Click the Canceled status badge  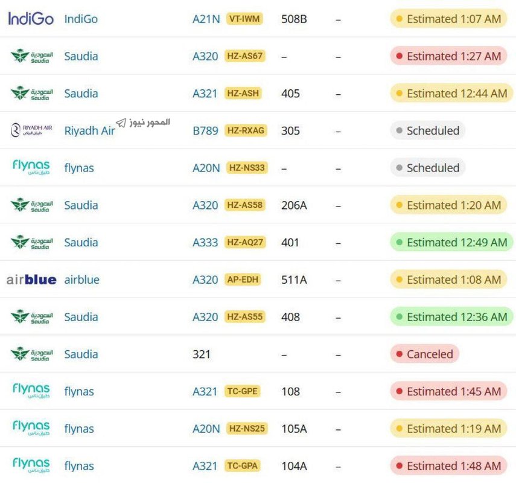pyautogui.click(x=424, y=354)
